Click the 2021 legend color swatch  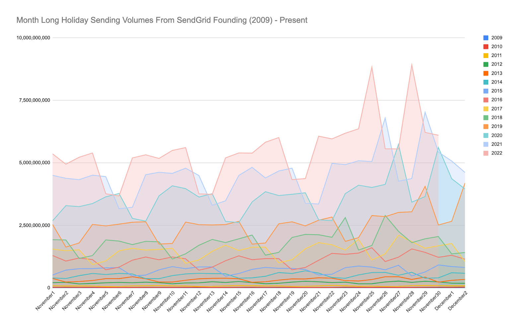(x=486, y=144)
